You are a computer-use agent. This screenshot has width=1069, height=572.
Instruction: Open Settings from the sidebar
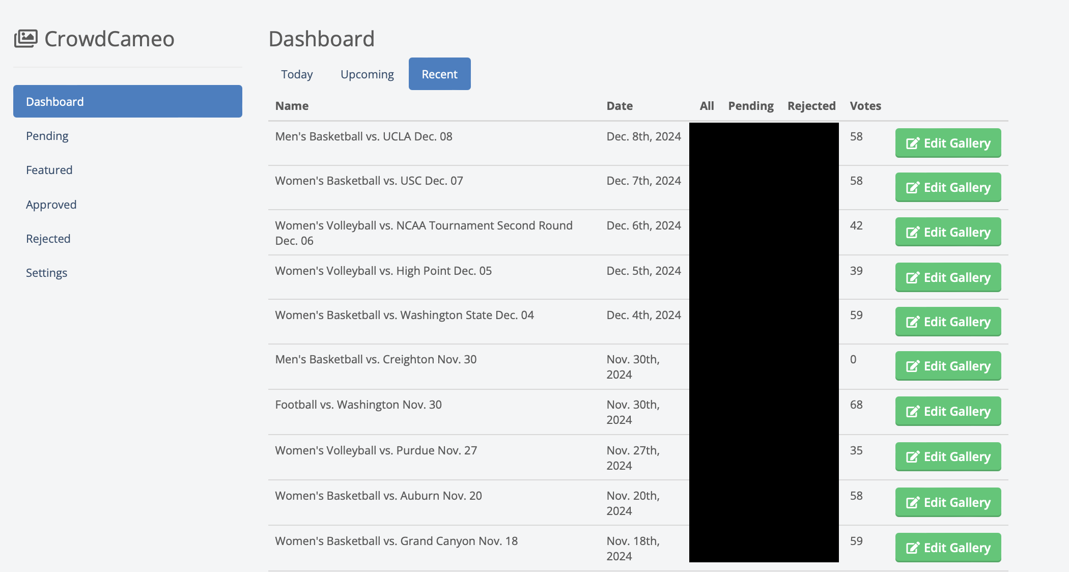tap(47, 273)
